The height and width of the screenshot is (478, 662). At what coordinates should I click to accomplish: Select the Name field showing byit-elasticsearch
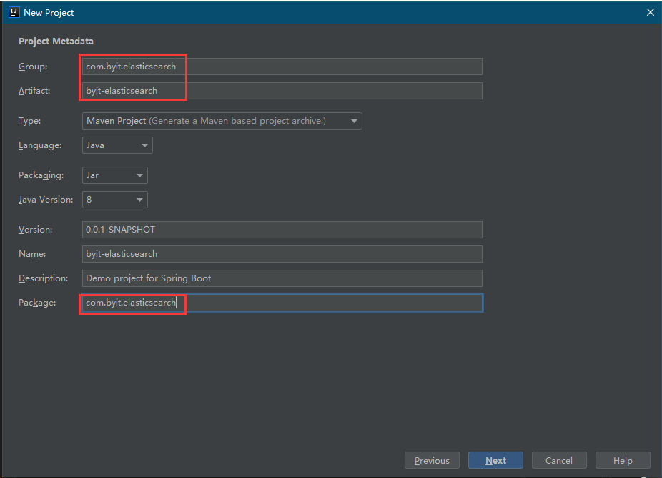coord(282,254)
